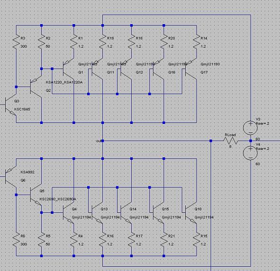
Task: Click transistor Q12 symbol
Action: pos(126,69)
